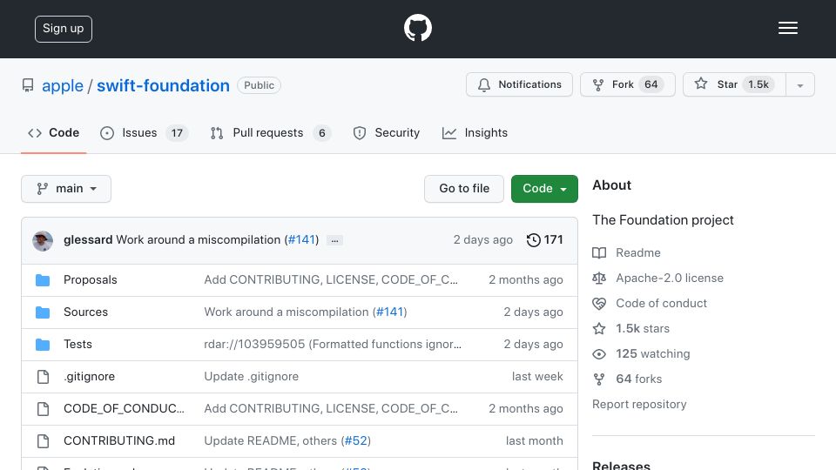Open 'Update .gitignore' commit message
The width and height of the screenshot is (836, 470).
pos(251,376)
